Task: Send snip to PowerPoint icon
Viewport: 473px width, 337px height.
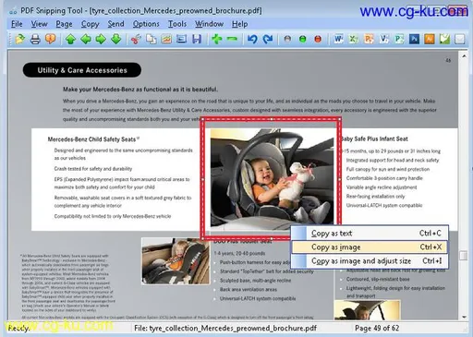Action: (x=369, y=39)
